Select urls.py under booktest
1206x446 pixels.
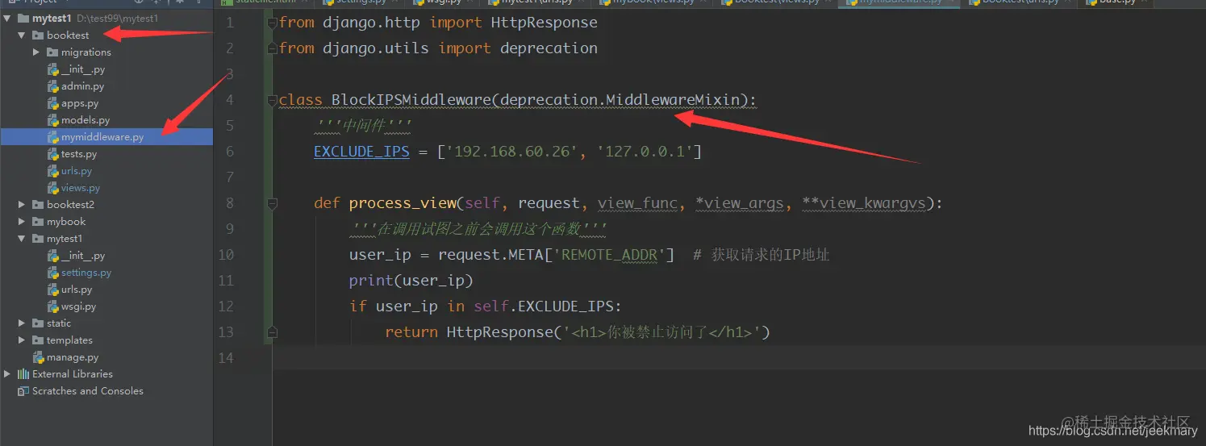[77, 171]
